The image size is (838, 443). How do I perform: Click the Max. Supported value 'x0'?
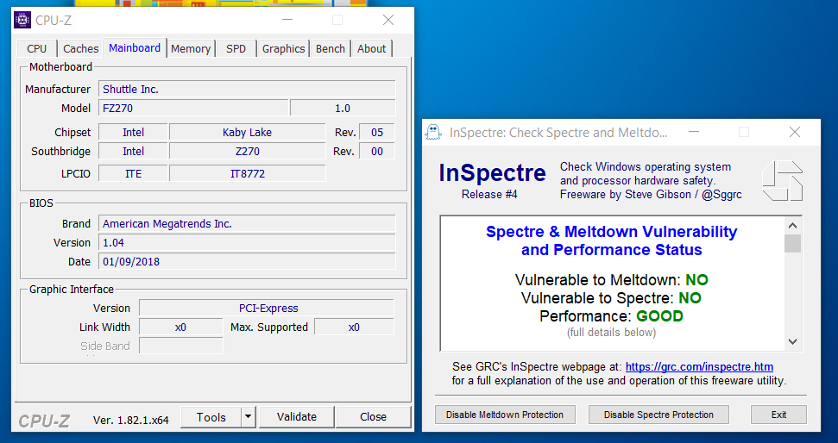coord(354,328)
